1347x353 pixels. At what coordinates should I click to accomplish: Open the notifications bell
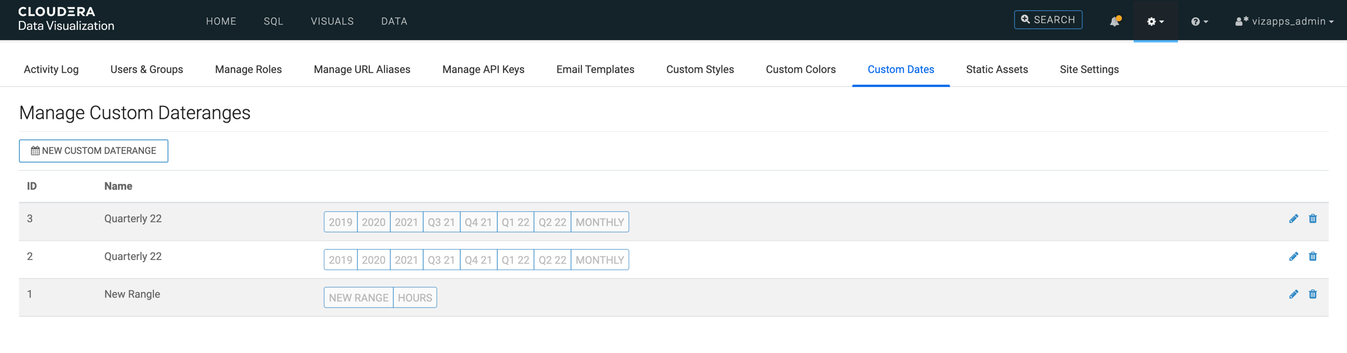click(x=1115, y=21)
